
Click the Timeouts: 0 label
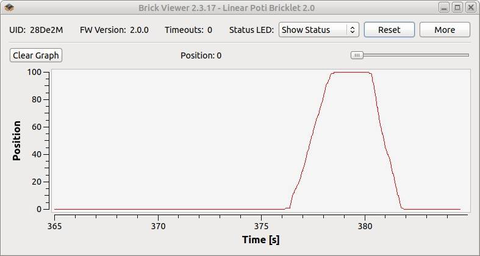point(188,30)
